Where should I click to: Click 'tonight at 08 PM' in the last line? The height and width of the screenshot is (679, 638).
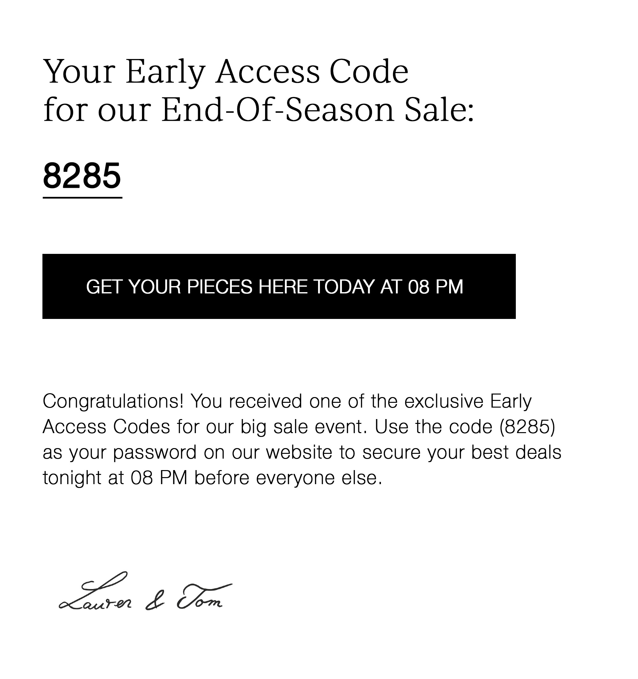(115, 478)
